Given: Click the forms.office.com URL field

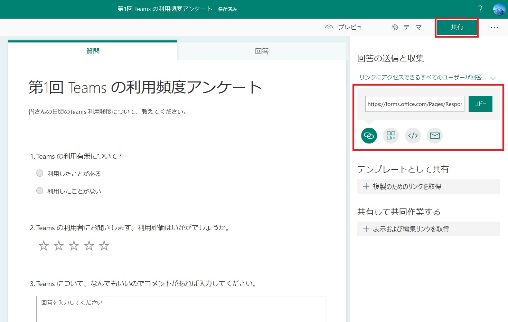Looking at the screenshot, I should coord(415,104).
